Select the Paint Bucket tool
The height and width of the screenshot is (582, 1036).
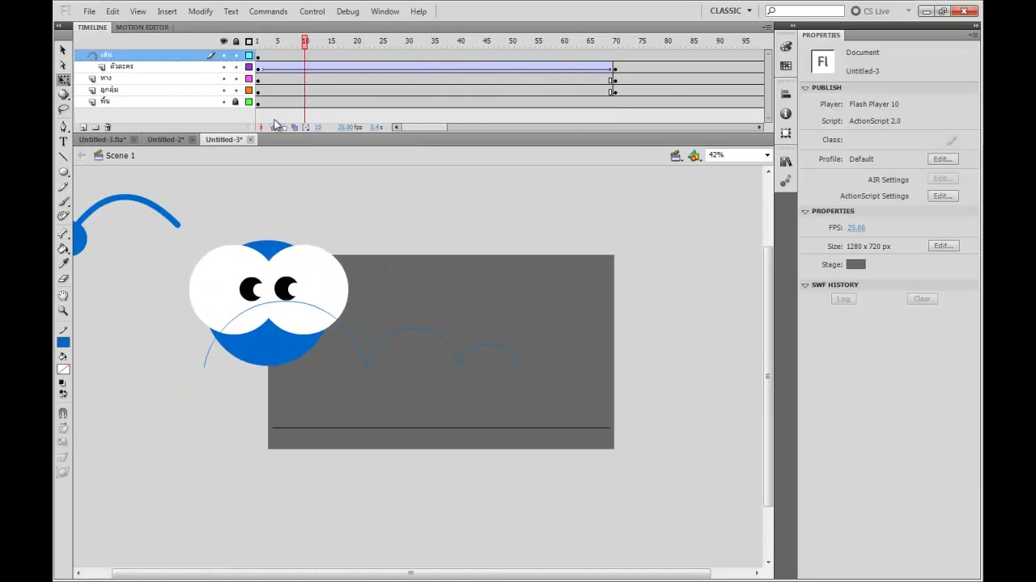[63, 249]
